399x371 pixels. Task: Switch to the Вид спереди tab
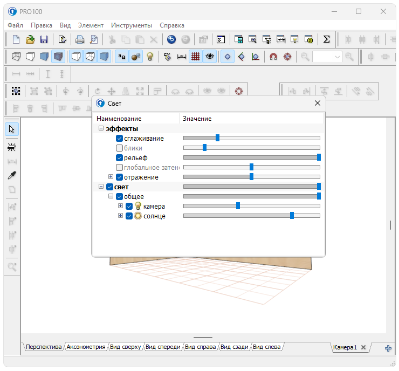163,347
